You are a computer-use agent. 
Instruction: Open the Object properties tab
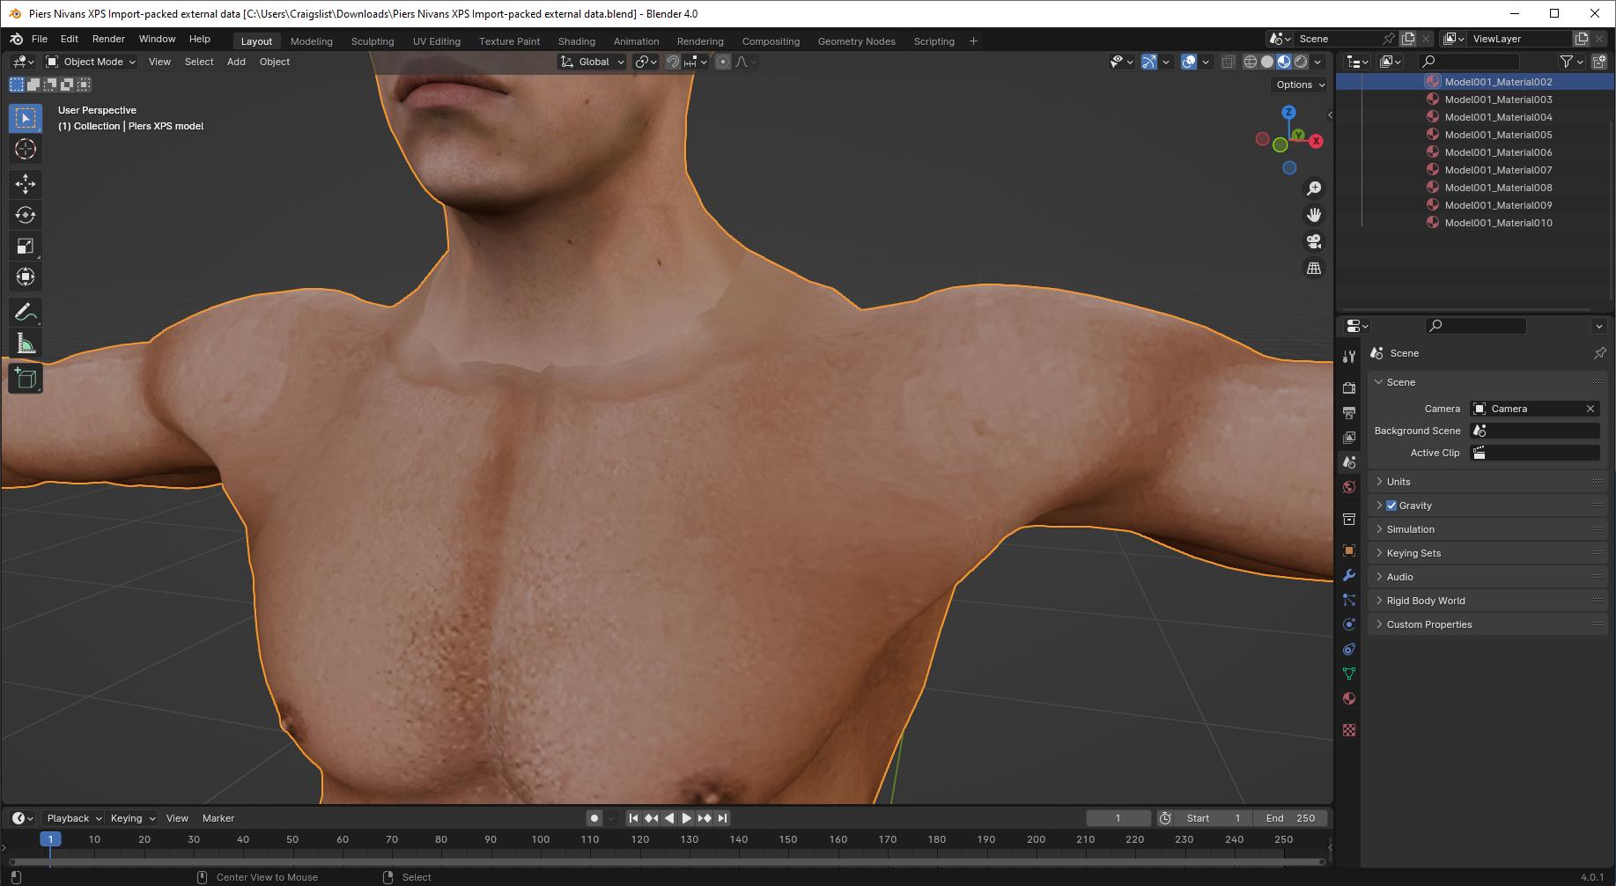(x=1349, y=550)
